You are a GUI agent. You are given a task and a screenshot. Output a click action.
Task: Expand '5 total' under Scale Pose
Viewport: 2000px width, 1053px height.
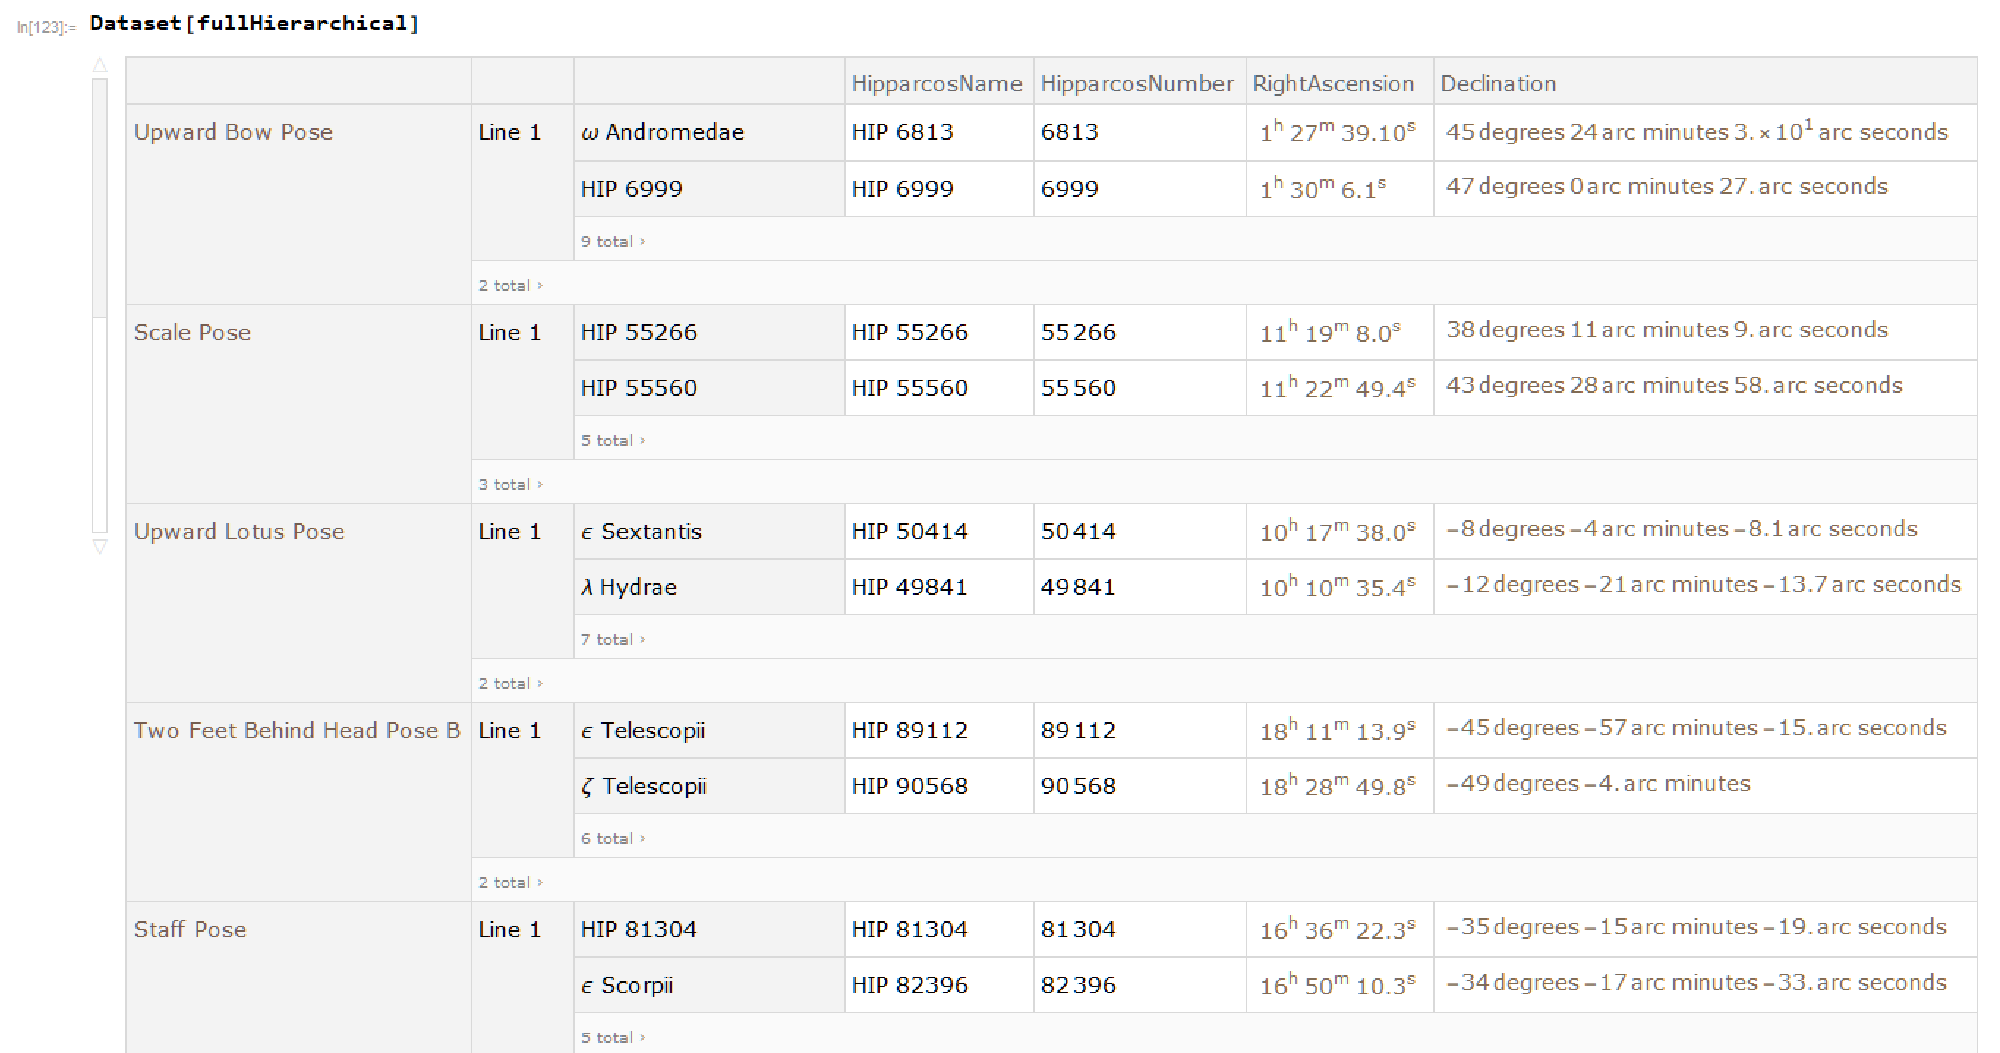click(614, 441)
